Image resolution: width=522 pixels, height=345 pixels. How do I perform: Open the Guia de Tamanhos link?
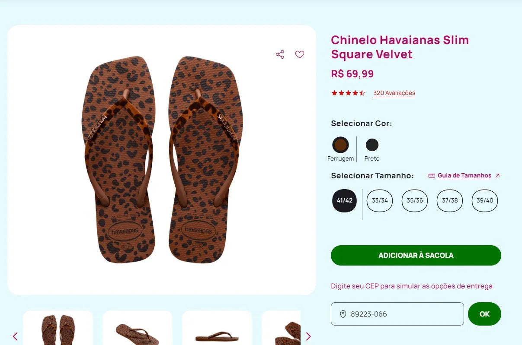click(464, 175)
